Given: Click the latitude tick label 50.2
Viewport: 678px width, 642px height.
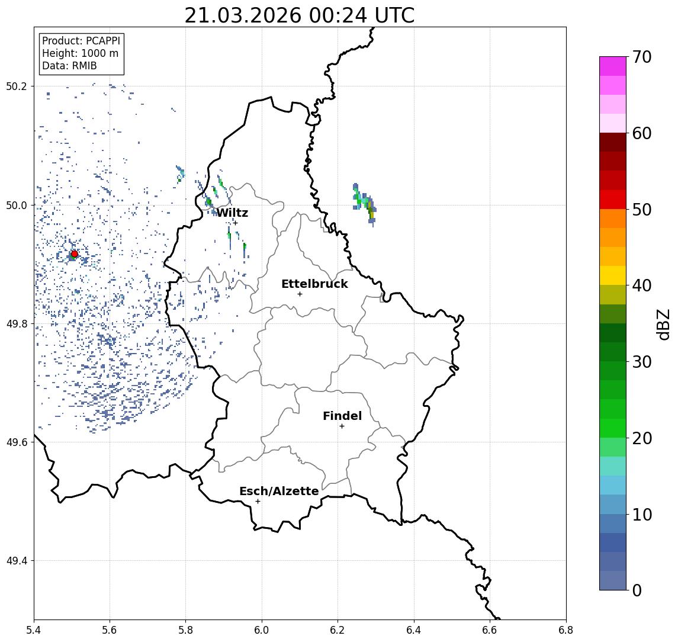Looking at the screenshot, I should coord(16,86).
